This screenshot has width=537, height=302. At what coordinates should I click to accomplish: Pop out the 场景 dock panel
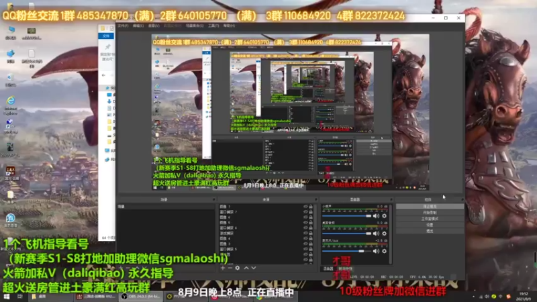tap(213, 199)
